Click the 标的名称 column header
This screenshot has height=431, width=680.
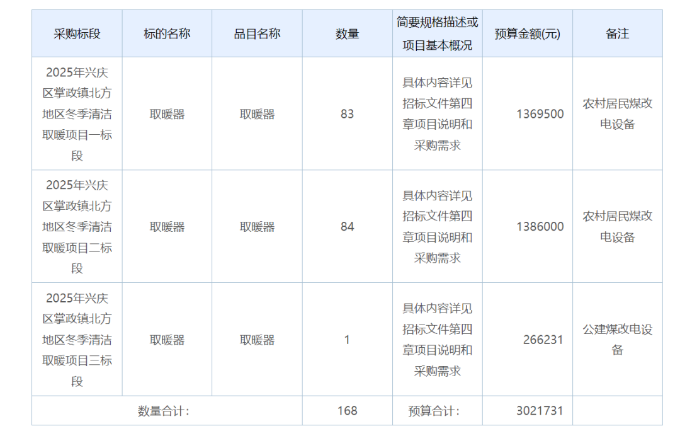(x=167, y=34)
